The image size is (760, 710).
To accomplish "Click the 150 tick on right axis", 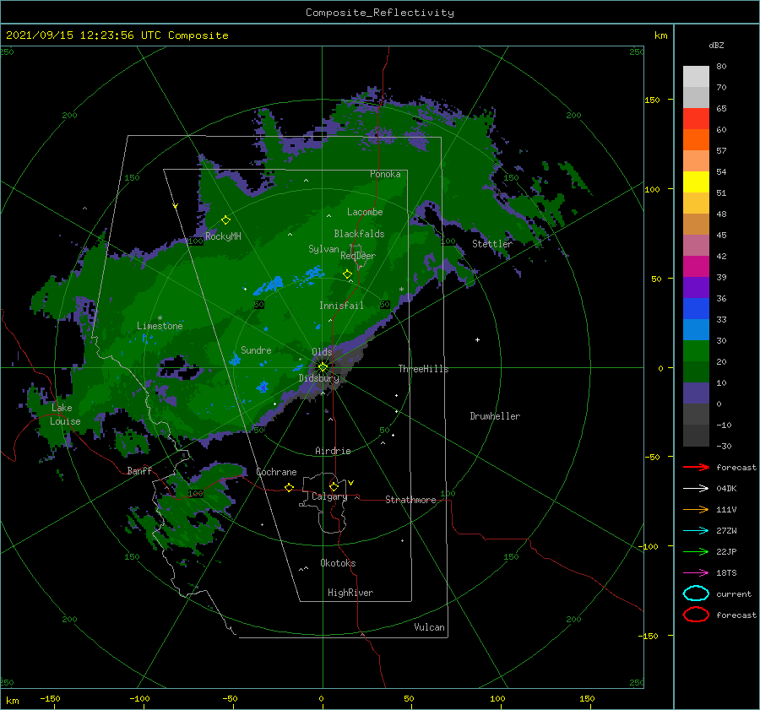I will (x=652, y=100).
